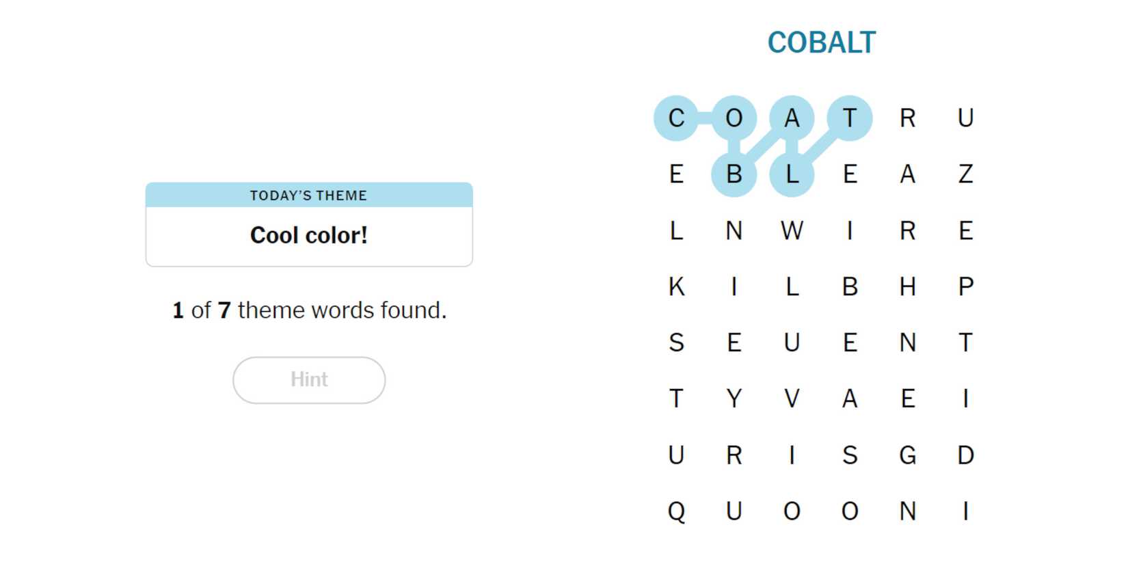This screenshot has height=564, width=1128.
Task: Select the highlighted letter B circle
Action: tap(734, 174)
